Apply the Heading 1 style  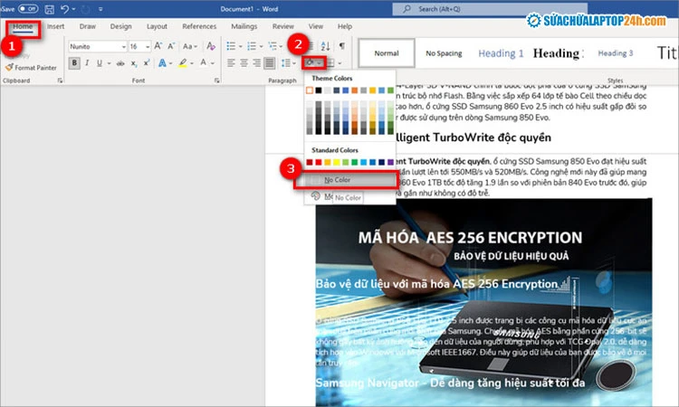point(501,53)
